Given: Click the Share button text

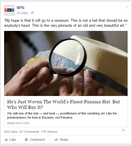Looking at the screenshot, I should [64, 140].
